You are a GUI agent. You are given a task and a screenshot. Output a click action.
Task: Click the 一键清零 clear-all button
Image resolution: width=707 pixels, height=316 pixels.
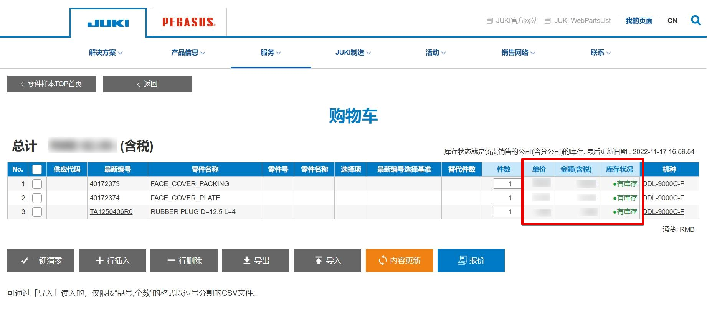pos(41,260)
